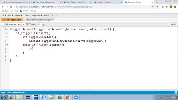
Task: Close the AccountTriggerHandler.apxc editor tab
Action: click(x=53, y=19)
